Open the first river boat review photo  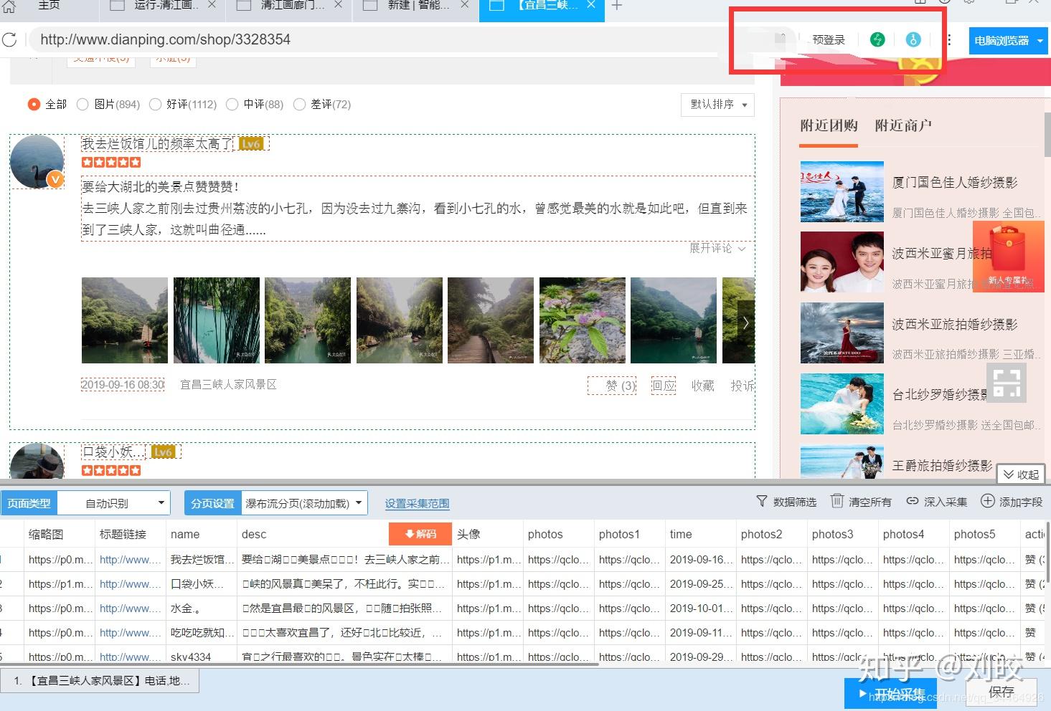pyautogui.click(x=125, y=320)
